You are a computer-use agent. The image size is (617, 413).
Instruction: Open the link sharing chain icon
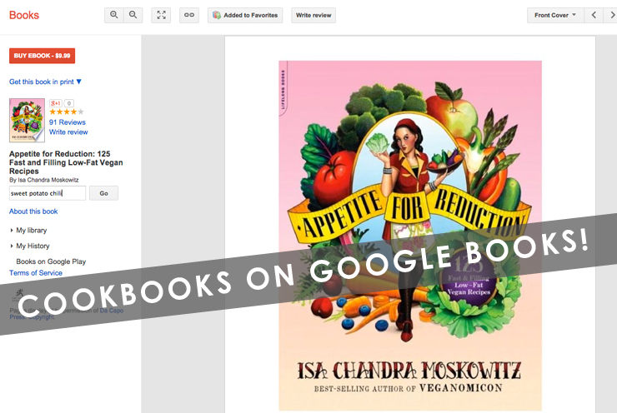[x=189, y=15]
